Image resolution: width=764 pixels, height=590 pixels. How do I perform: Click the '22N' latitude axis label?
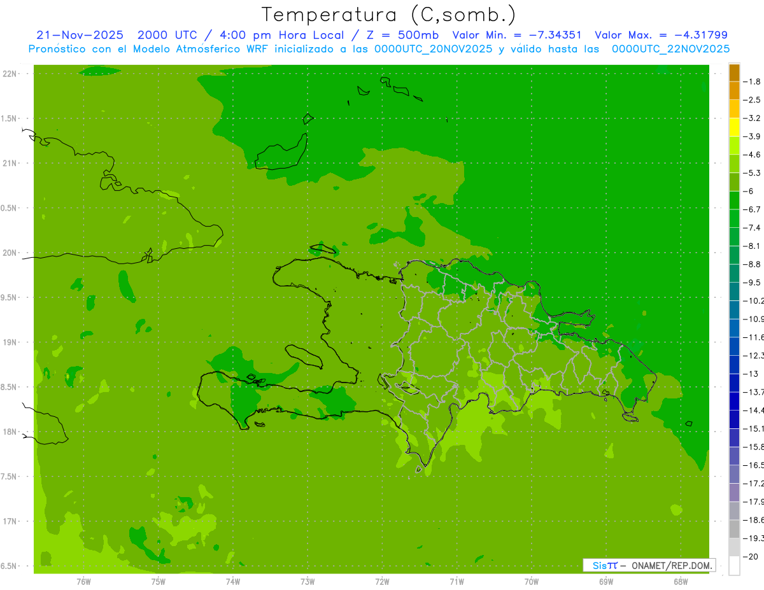(10, 74)
